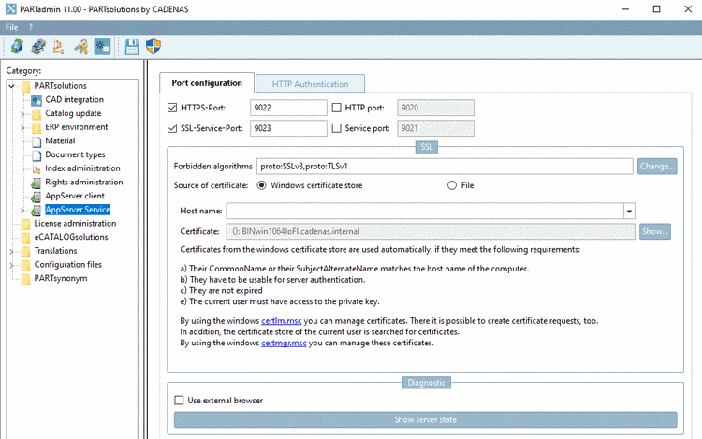Click the Index administration tree icon

click(37, 169)
